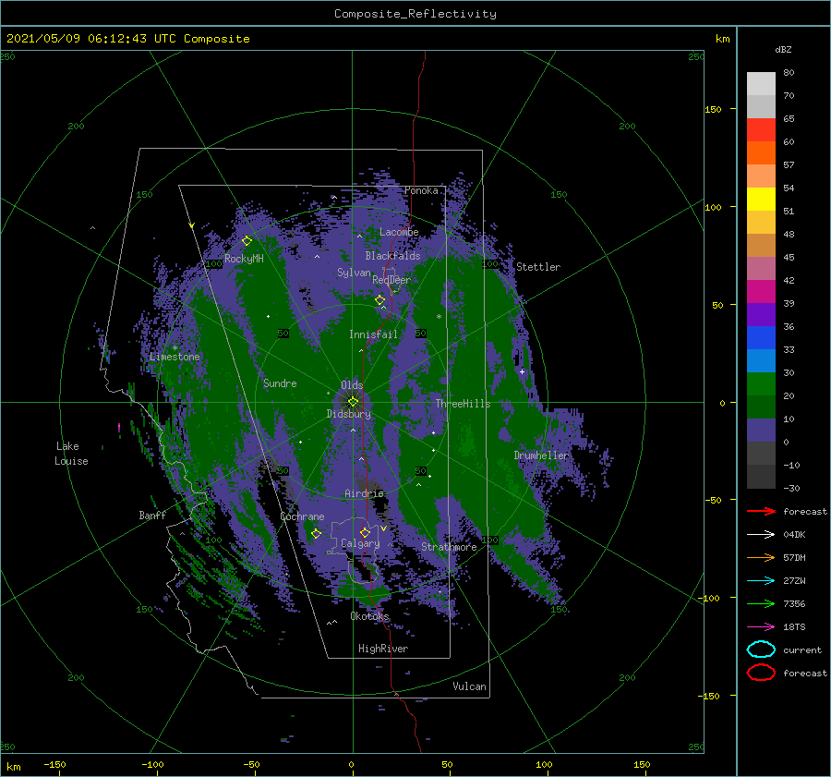Click the Sylvan label
Screen dimensions: 831x777
354,273
